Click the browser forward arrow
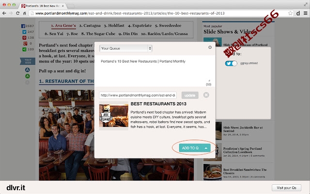The height and width of the screenshot is (194, 310). tap(11, 13)
